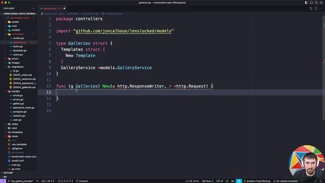Screen dimensions: 325x183
Task: Split the editor right using toolbar icon
Action: (x=316, y=9)
